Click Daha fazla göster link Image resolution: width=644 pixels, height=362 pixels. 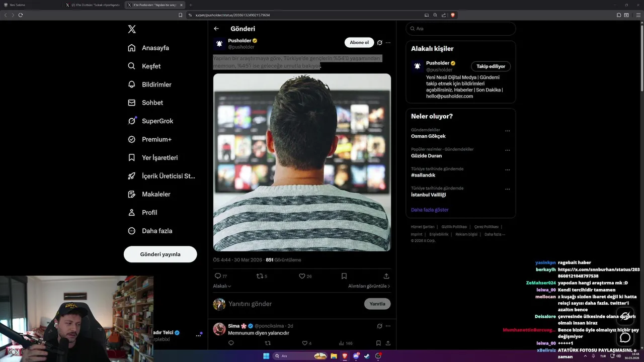click(x=430, y=210)
